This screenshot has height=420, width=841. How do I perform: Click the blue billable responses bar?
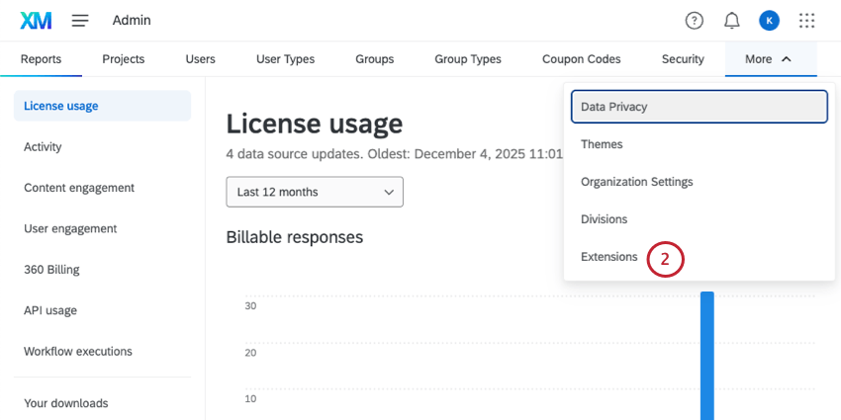(x=706, y=356)
